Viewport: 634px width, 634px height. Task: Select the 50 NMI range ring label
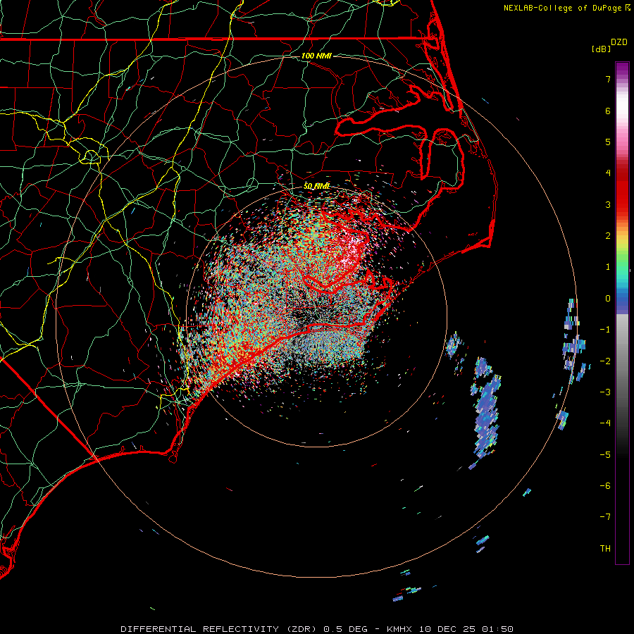tap(316, 186)
